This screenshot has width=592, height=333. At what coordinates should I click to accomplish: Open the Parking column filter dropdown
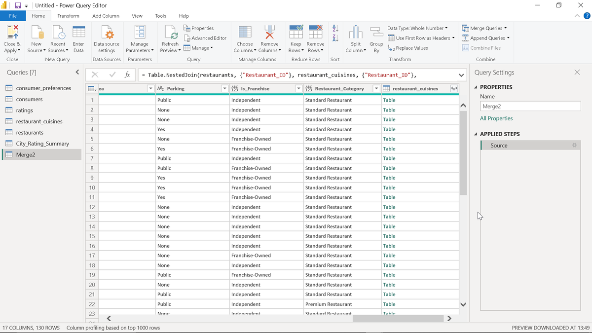[224, 89]
